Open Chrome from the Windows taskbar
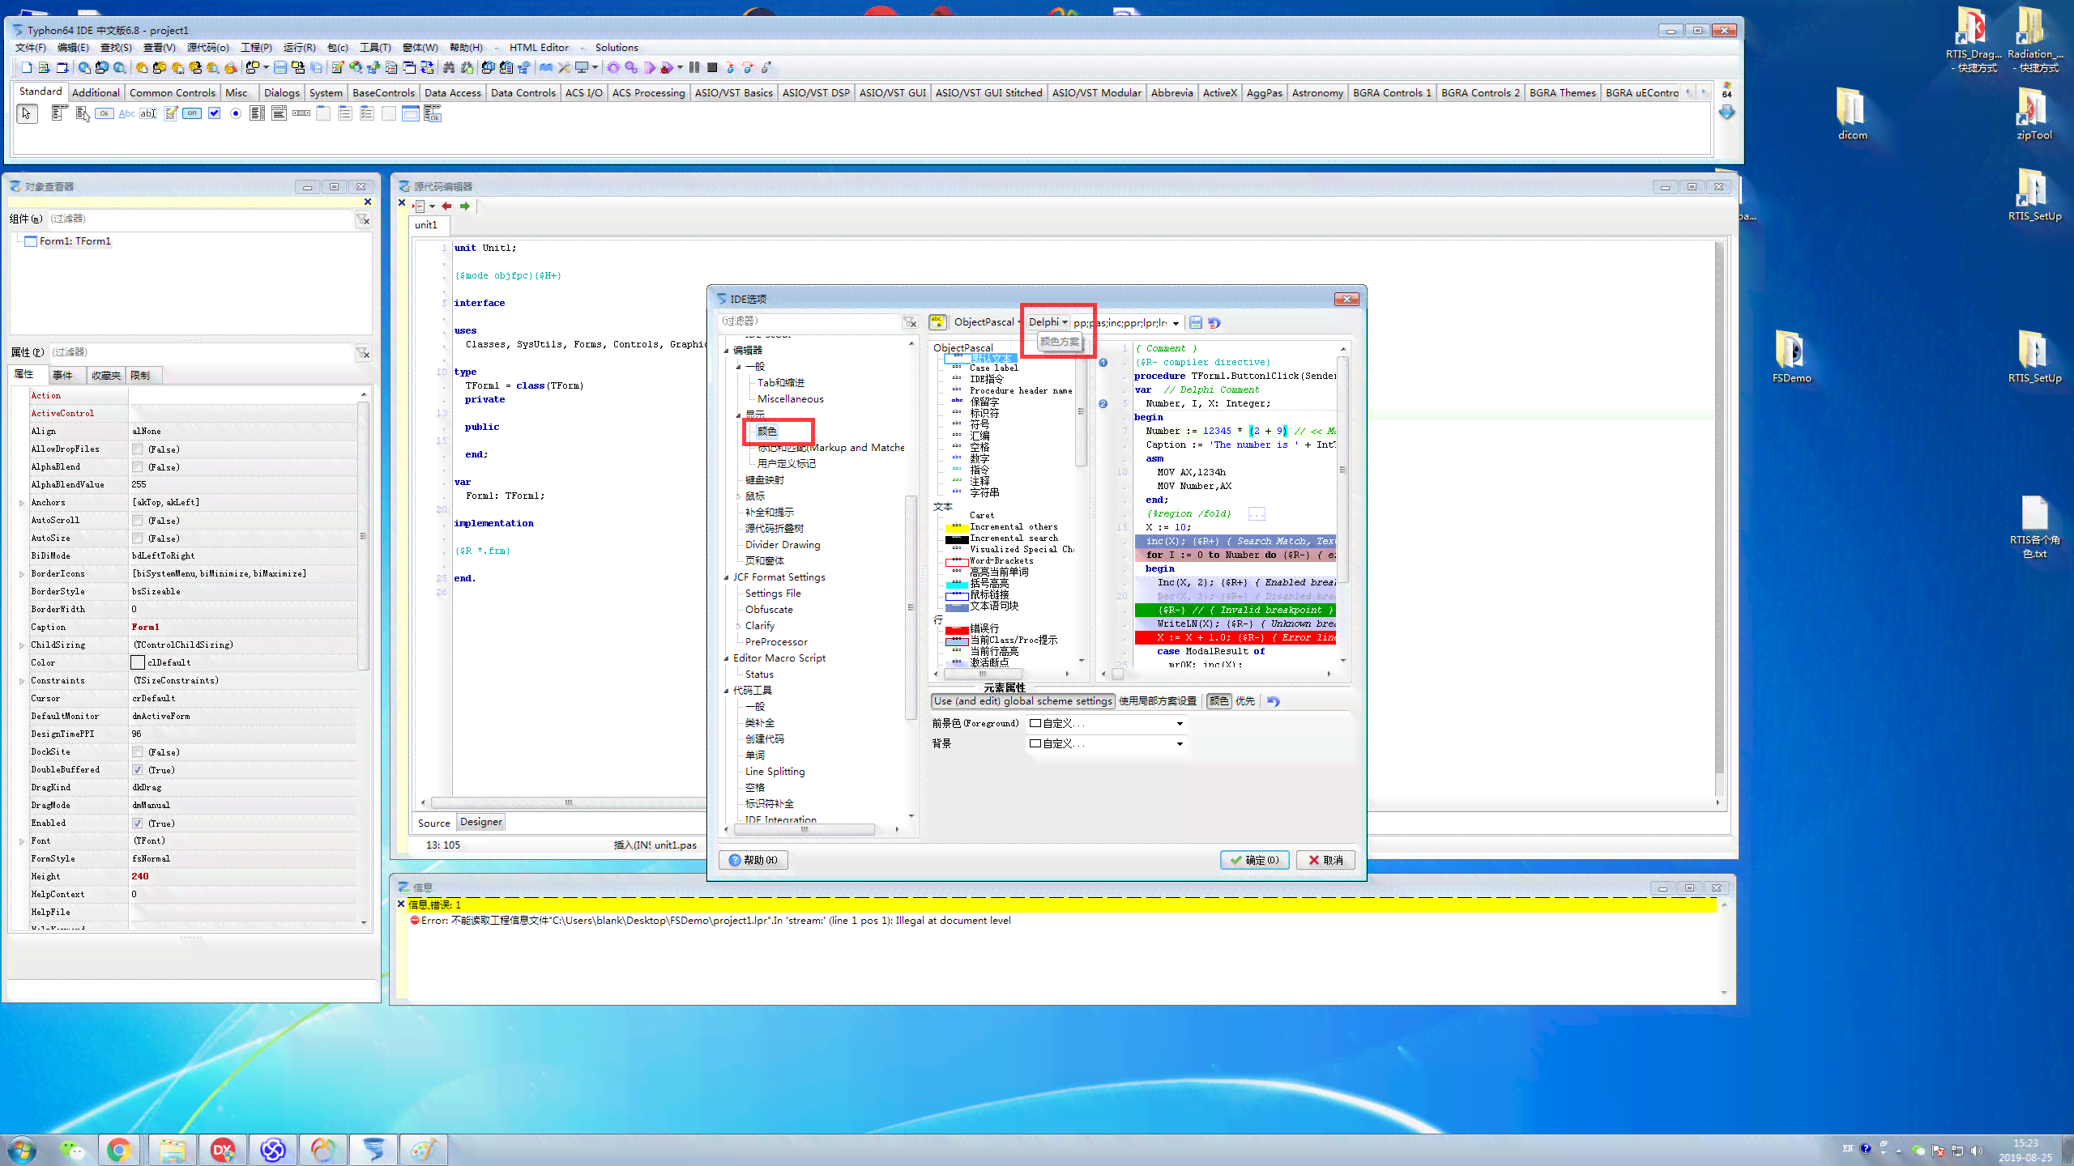The width and height of the screenshot is (2074, 1166). pos(119,1149)
